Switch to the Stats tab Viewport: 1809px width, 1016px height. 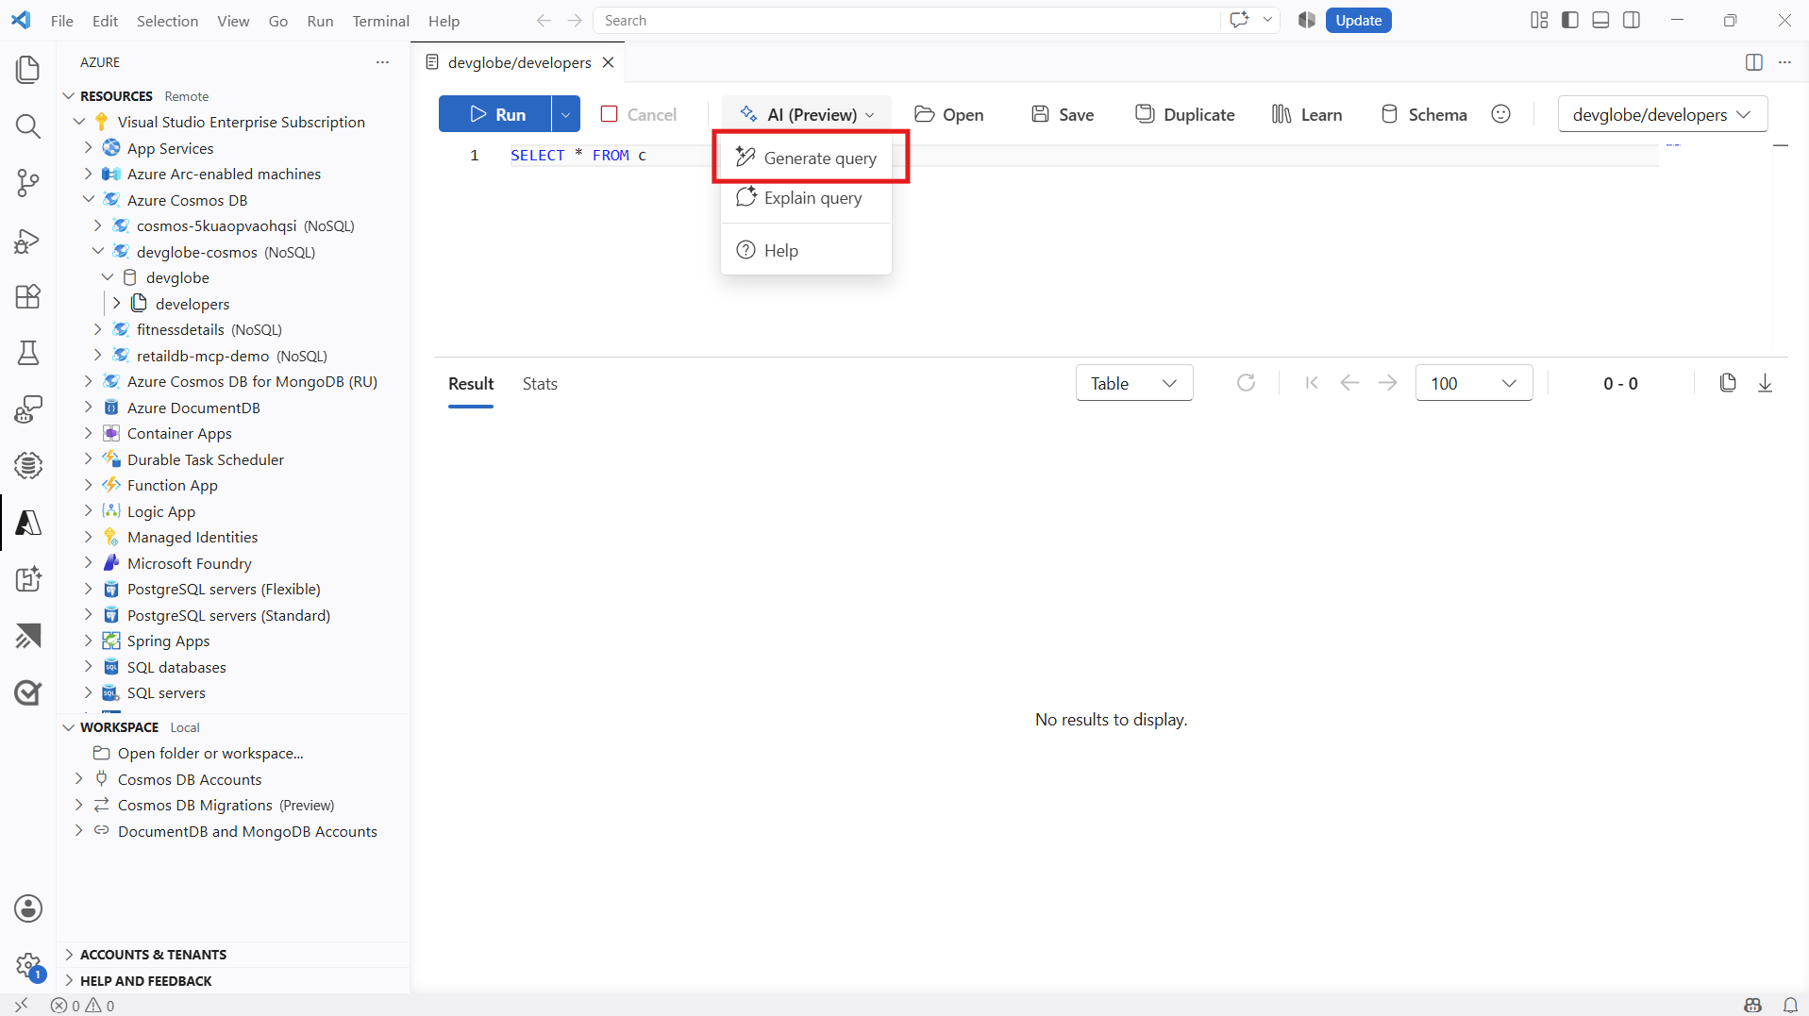(x=540, y=383)
